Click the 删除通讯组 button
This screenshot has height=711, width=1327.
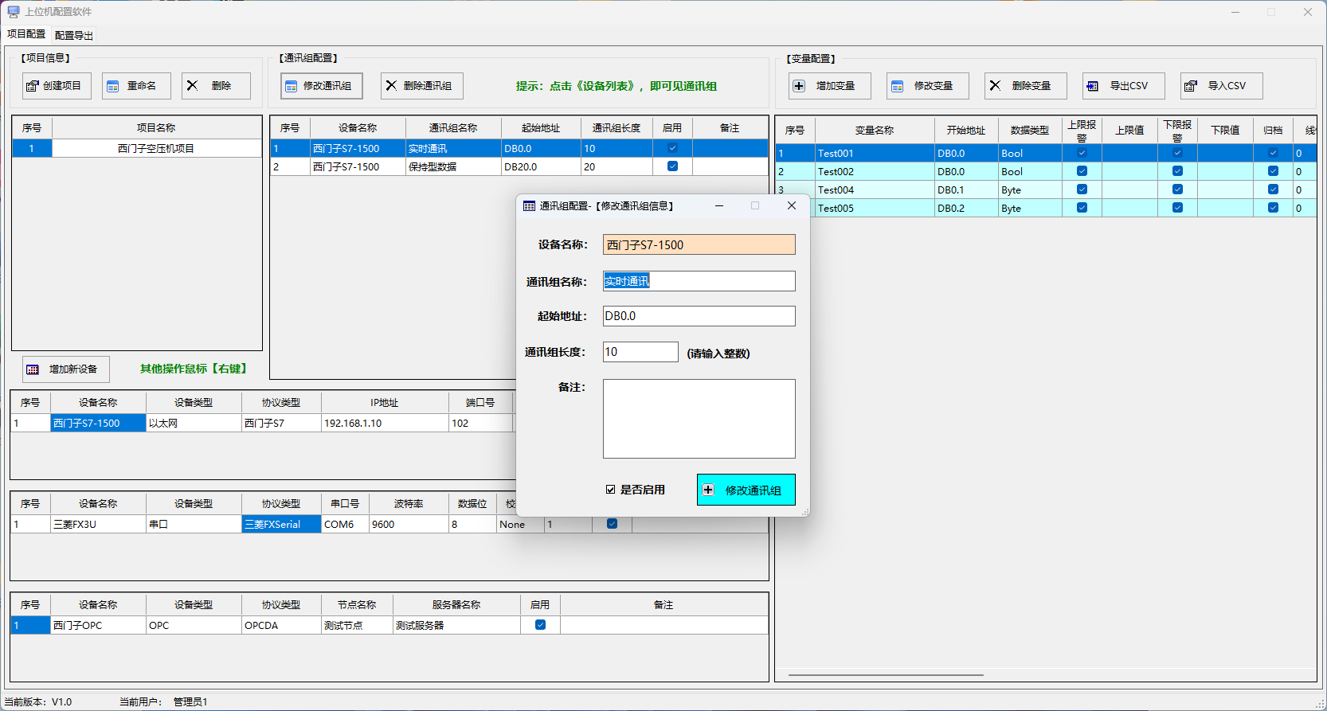[421, 86]
